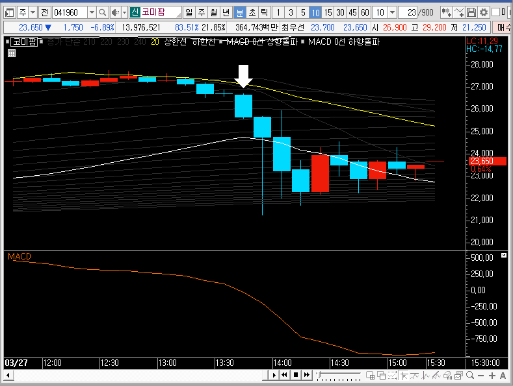The image size is (513, 386).
Task: Click the diagonal lines drawing tool icon
Action: pos(436,376)
